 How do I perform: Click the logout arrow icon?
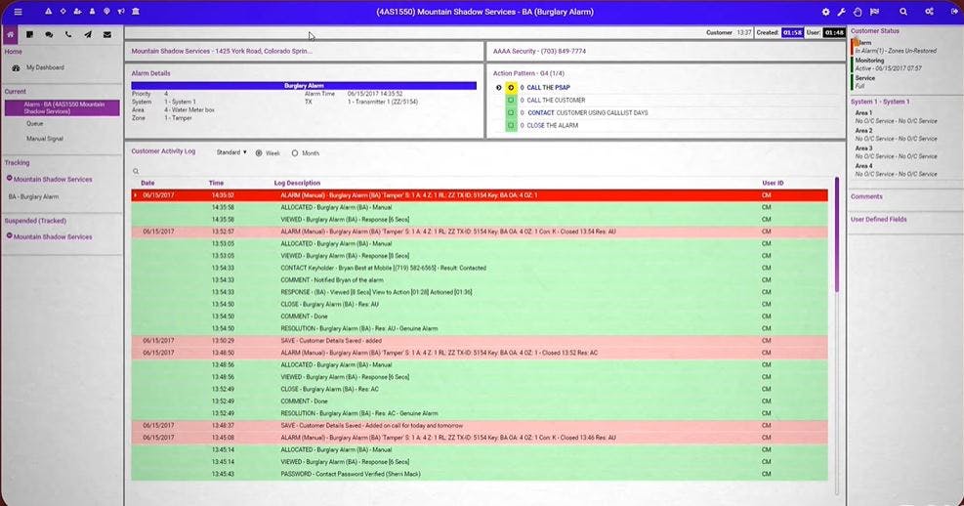[x=954, y=12]
